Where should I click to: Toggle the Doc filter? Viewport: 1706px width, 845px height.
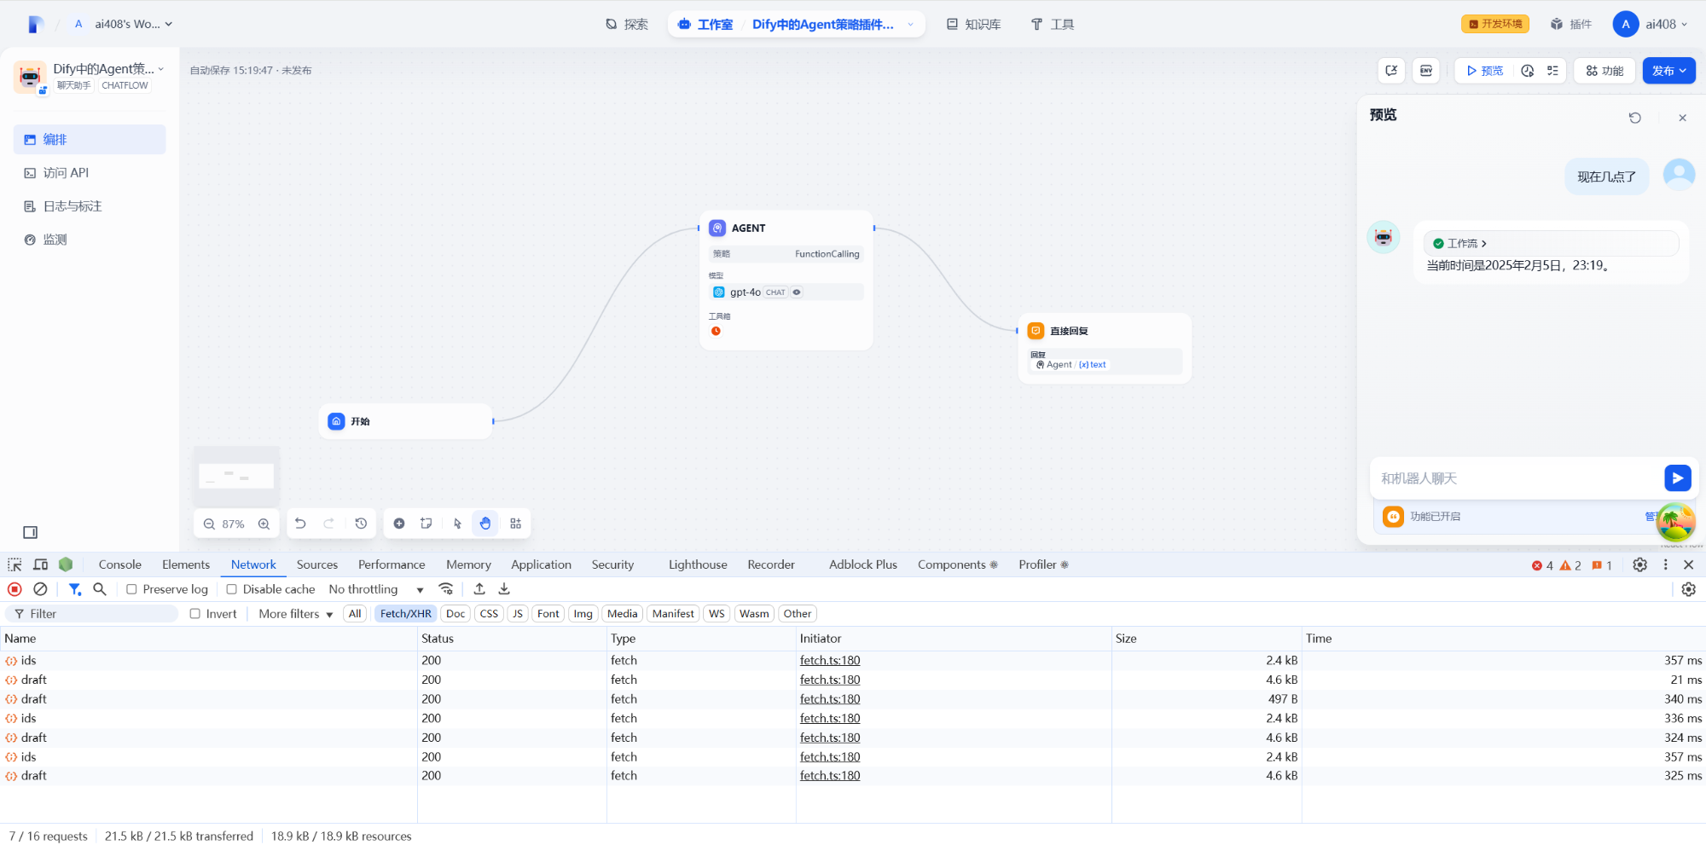point(456,614)
